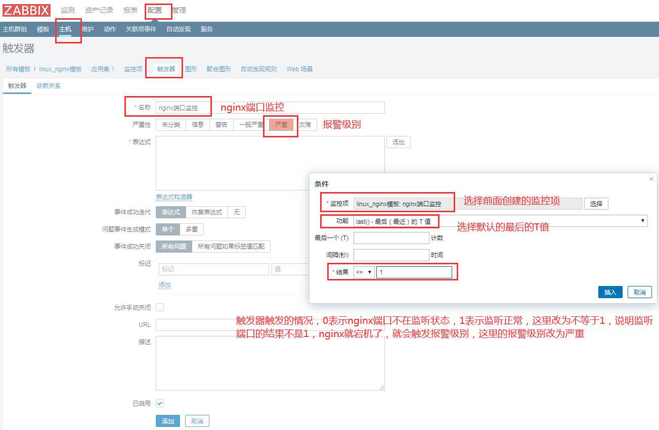Image resolution: width=659 pixels, height=430 pixels.
Task: Open the 配置 top menu
Action: (155, 10)
